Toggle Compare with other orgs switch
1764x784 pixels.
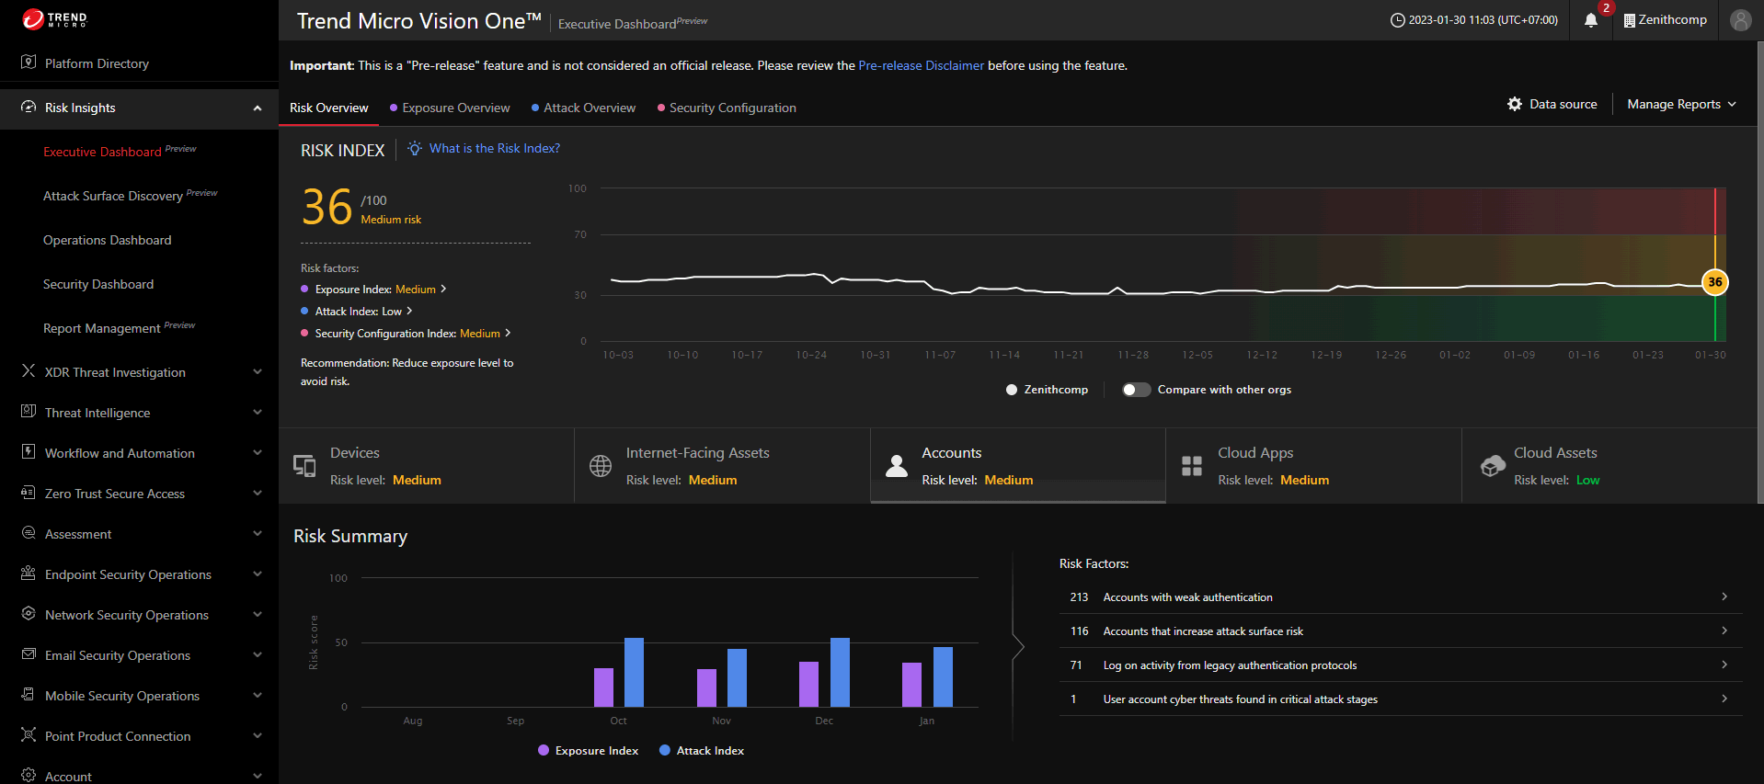[x=1136, y=390]
